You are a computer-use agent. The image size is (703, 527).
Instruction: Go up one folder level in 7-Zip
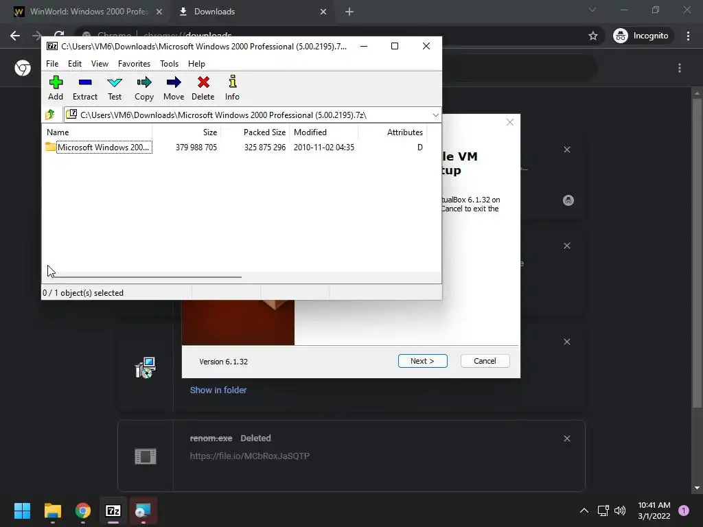[50, 115]
